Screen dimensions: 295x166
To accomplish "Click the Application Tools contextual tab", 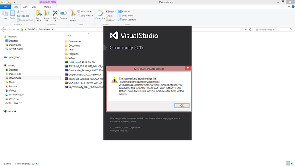I will (48, 2).
